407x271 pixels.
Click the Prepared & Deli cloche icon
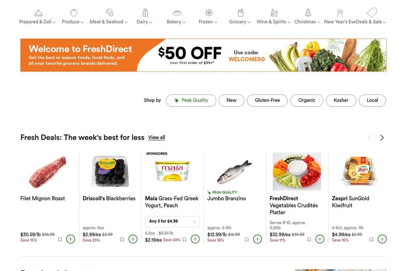pos(39,12)
